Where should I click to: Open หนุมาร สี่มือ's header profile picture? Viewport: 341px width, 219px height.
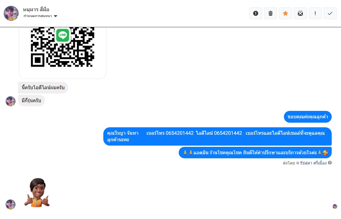pos(11,13)
